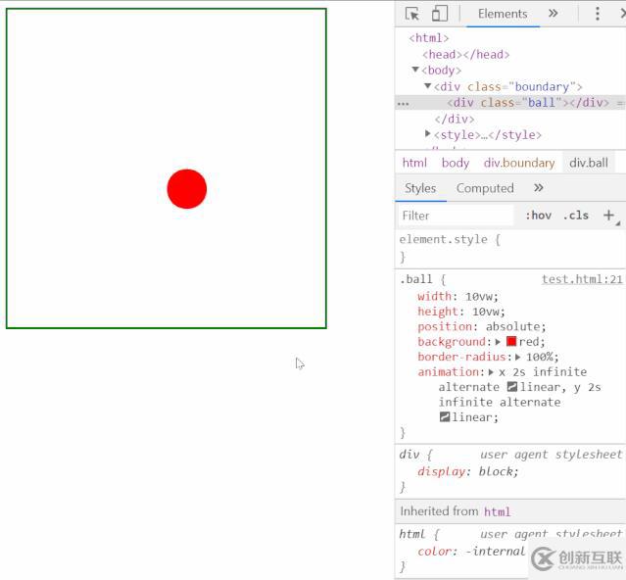Edit the height 10vw value
Screen dimensions: 626x580
pyautogui.click(x=486, y=312)
